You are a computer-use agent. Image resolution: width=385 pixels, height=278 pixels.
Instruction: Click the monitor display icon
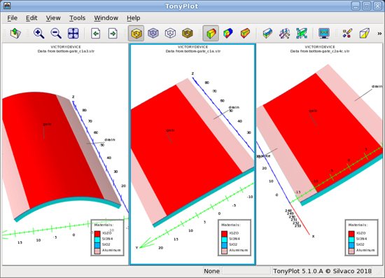324,33
